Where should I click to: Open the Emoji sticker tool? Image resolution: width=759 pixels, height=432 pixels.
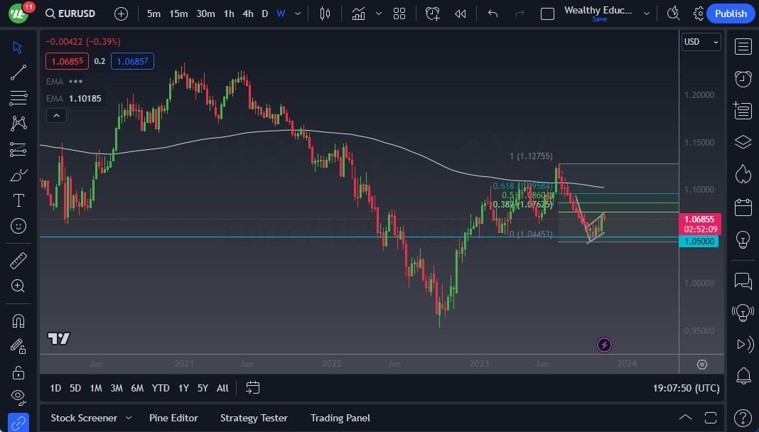click(18, 226)
